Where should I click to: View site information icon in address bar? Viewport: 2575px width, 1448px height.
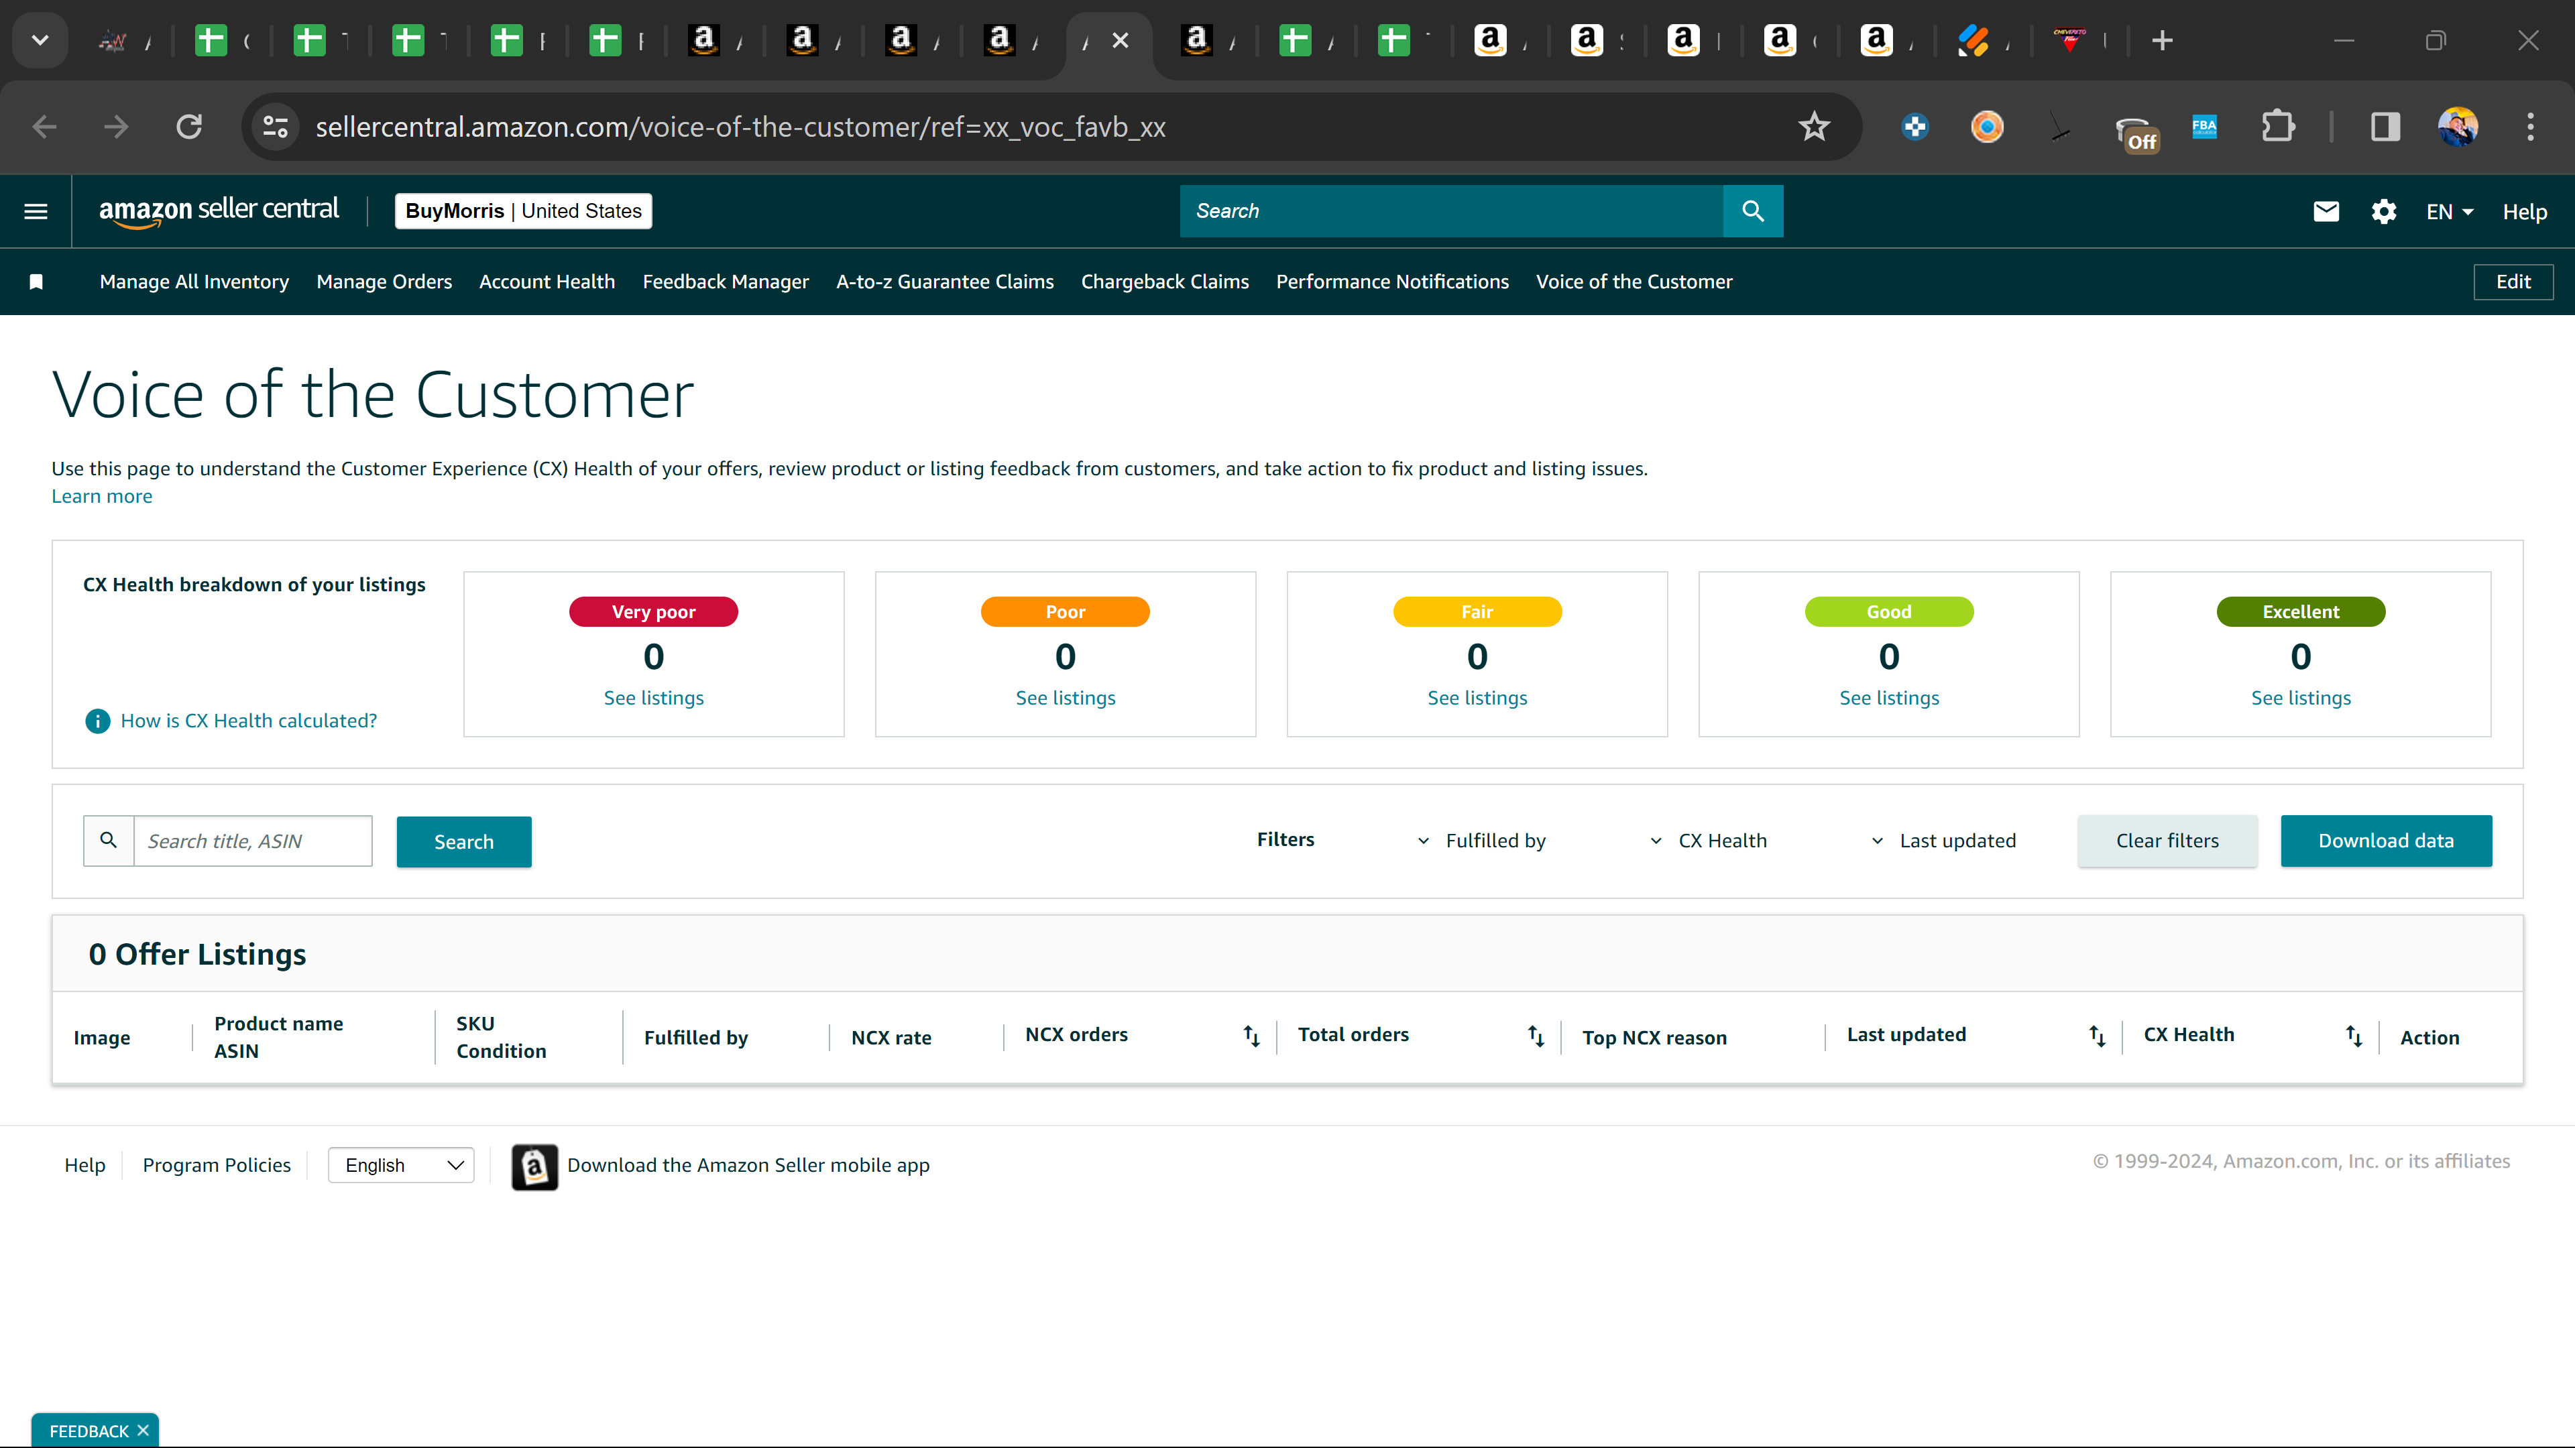click(x=276, y=127)
